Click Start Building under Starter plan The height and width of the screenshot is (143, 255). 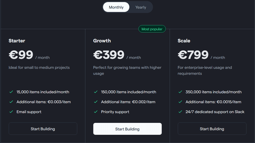click(x=43, y=129)
